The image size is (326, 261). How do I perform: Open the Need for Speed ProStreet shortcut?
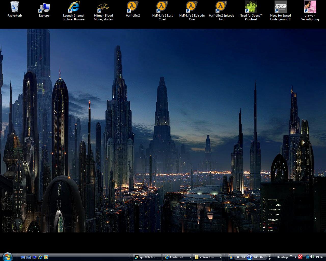coord(251,7)
